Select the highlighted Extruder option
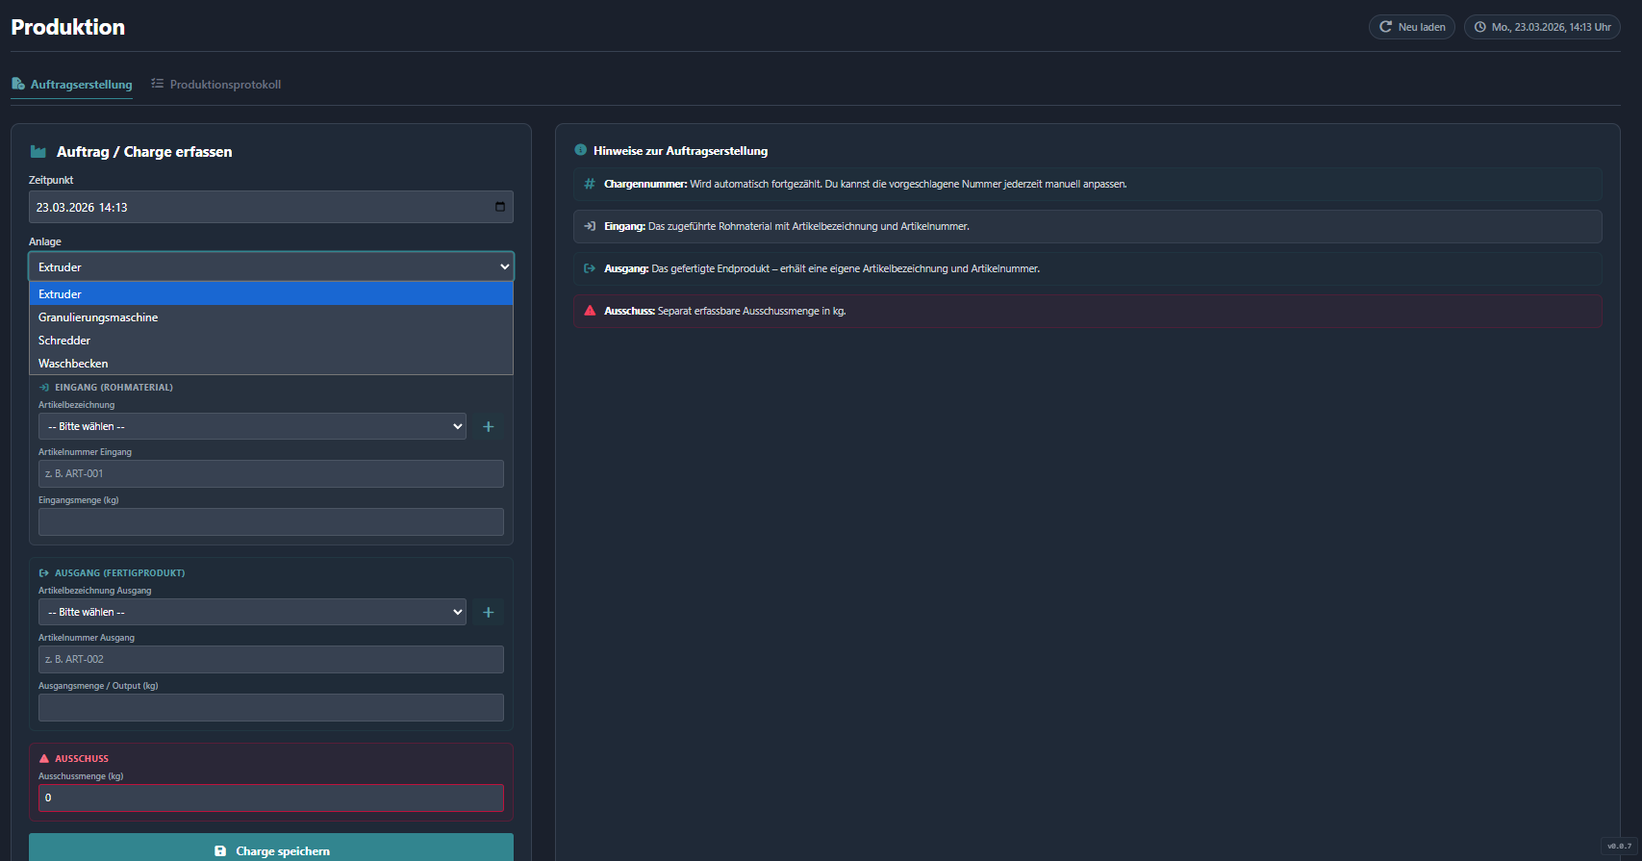The image size is (1642, 861). (x=60, y=294)
